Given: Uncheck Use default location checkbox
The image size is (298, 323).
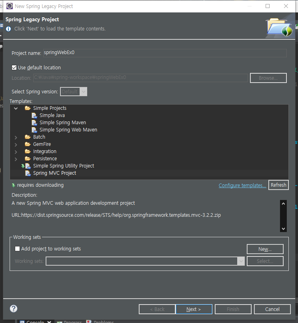Looking at the screenshot, I should 14,68.
